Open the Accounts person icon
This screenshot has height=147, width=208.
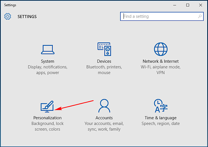click(x=104, y=106)
